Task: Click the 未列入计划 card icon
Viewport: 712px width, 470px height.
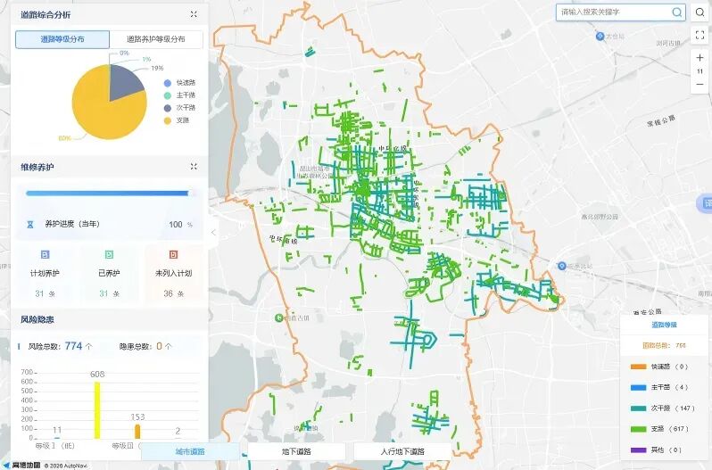Action: [x=173, y=255]
